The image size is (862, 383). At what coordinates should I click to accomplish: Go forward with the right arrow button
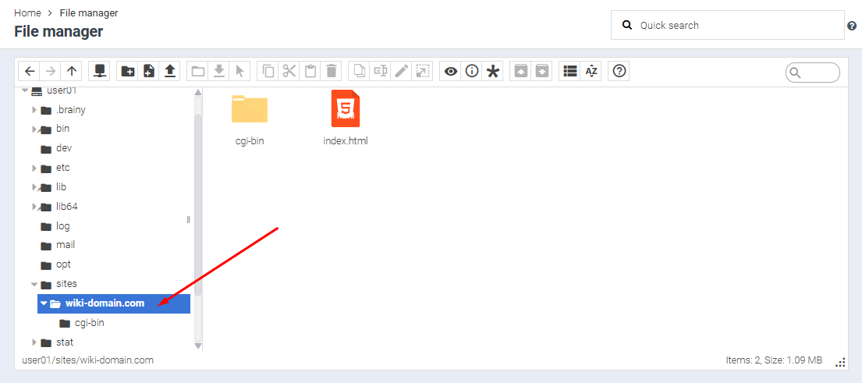(51, 71)
